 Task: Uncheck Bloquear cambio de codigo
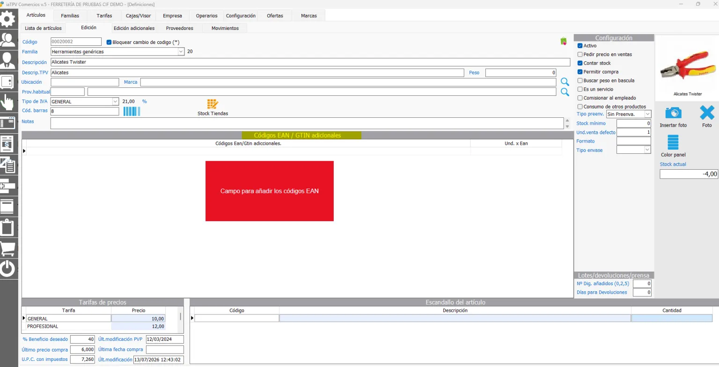[x=109, y=42]
